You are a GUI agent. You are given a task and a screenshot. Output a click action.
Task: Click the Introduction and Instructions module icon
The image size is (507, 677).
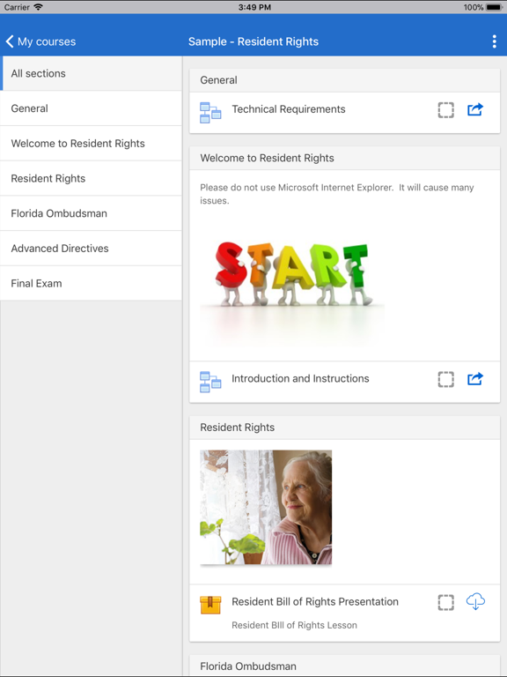click(x=210, y=382)
